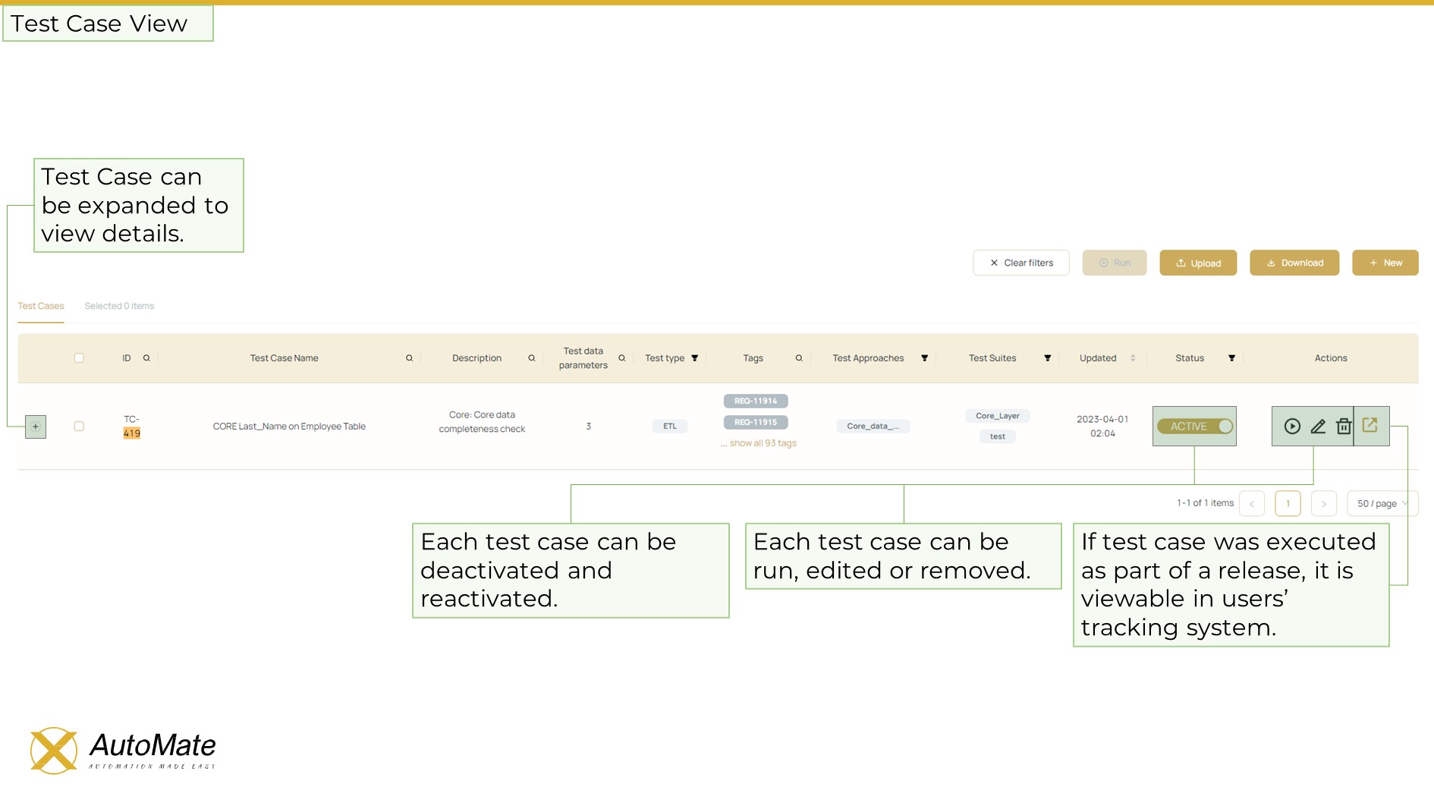Viewport: 1434px width, 803px height.
Task: Select the checkbox for test case TC-419
Action: tap(79, 426)
